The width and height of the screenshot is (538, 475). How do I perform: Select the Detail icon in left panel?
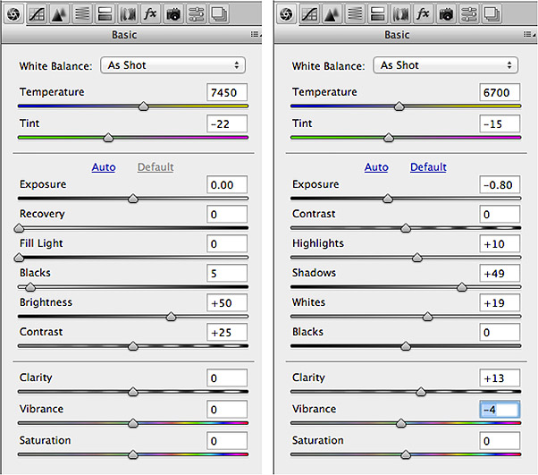pos(60,13)
